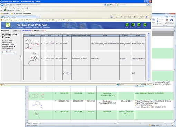Click the Favorites star icon
This screenshot has width=176, height=127.
pyautogui.click(x=2, y=13)
